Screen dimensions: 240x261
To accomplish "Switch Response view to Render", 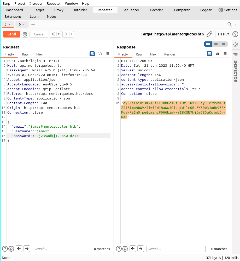I will pos(170,54).
